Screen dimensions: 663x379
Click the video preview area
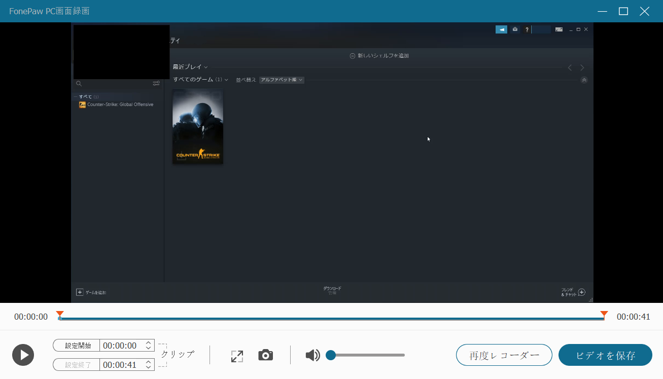(332, 162)
